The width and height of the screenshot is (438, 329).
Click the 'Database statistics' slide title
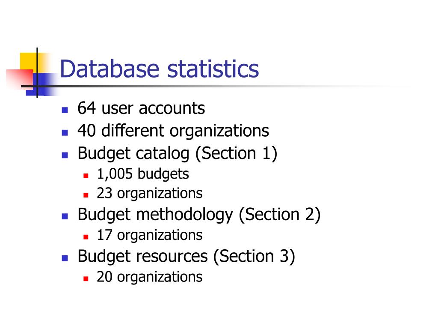click(x=160, y=69)
